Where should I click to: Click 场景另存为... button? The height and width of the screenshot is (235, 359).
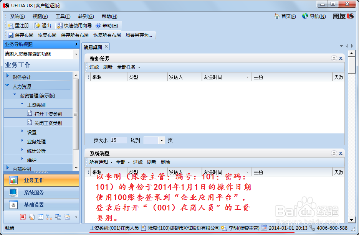(x=139, y=35)
